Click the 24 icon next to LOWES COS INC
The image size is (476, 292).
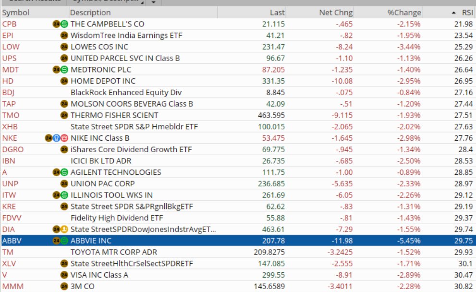point(64,47)
